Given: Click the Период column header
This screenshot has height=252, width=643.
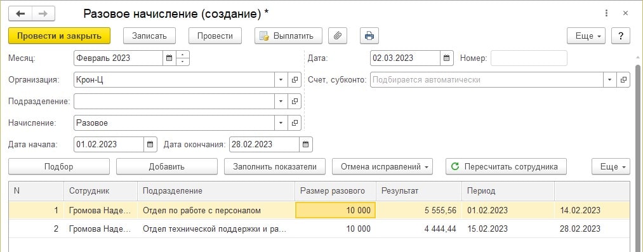Looking at the screenshot, I should coord(508,191).
